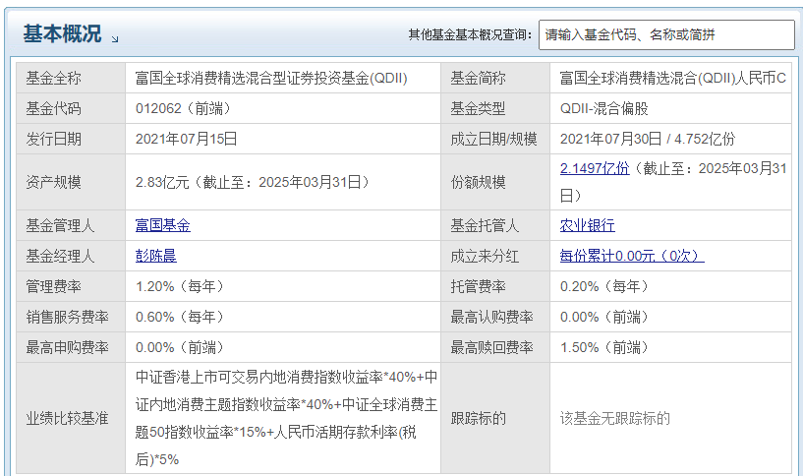The image size is (803, 476).
Task: Click the fund type QDII-混合偏股
Action: (x=604, y=108)
